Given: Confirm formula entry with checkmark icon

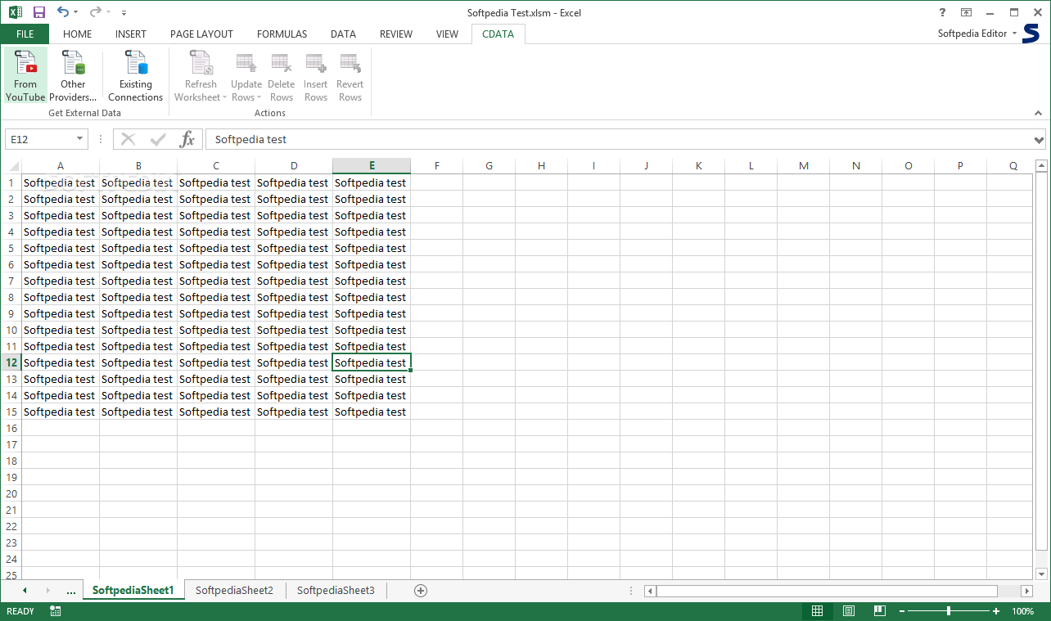Looking at the screenshot, I should tap(158, 139).
